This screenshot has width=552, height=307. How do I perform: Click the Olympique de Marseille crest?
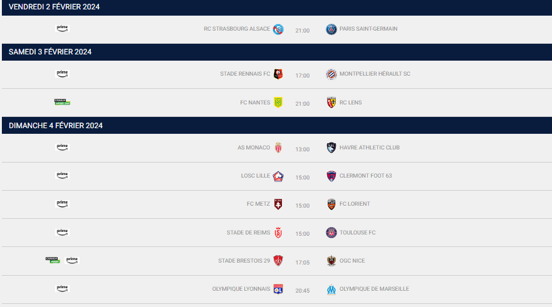click(331, 289)
